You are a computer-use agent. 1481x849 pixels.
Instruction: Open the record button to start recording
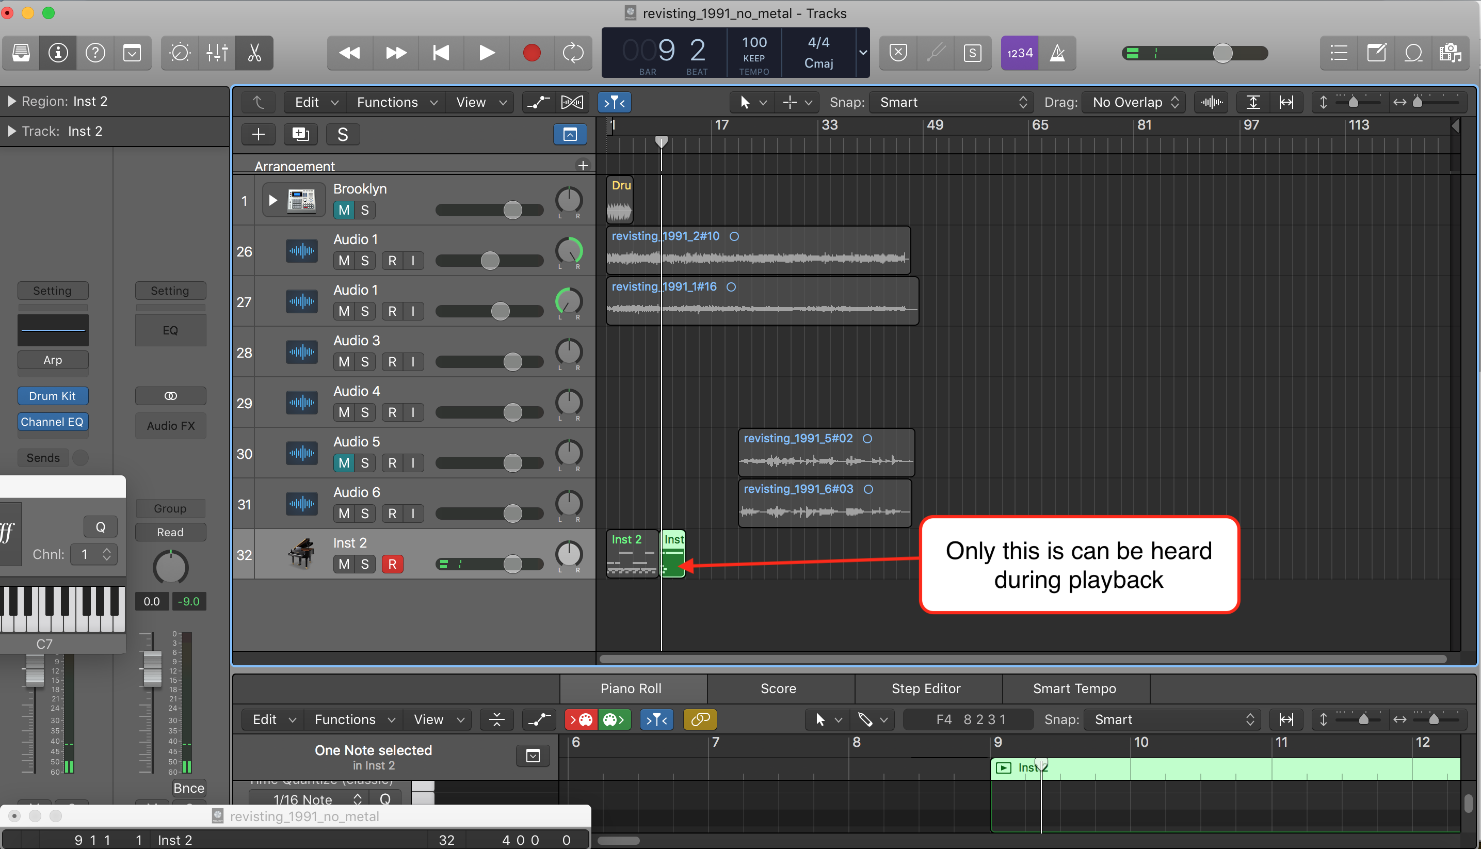point(531,53)
